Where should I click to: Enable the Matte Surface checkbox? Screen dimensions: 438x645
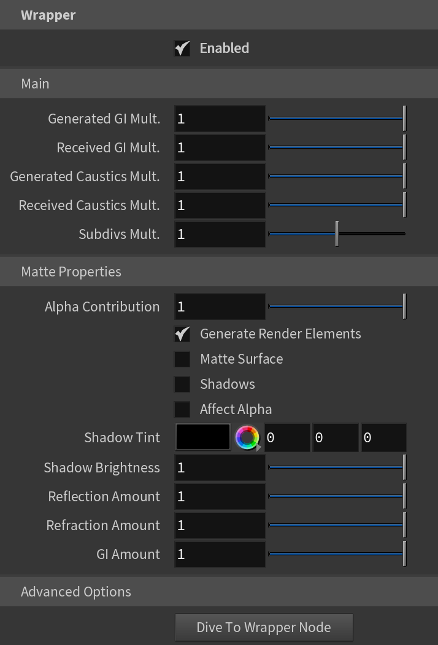[182, 359]
